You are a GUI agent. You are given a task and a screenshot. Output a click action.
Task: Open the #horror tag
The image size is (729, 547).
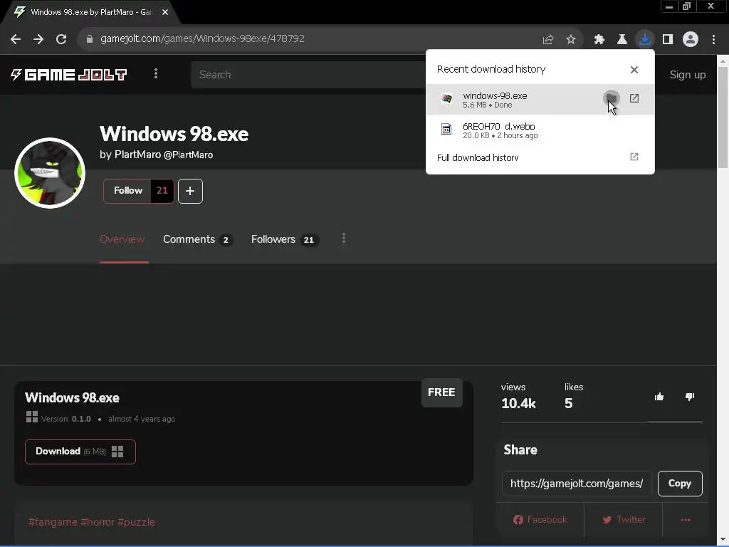(97, 522)
